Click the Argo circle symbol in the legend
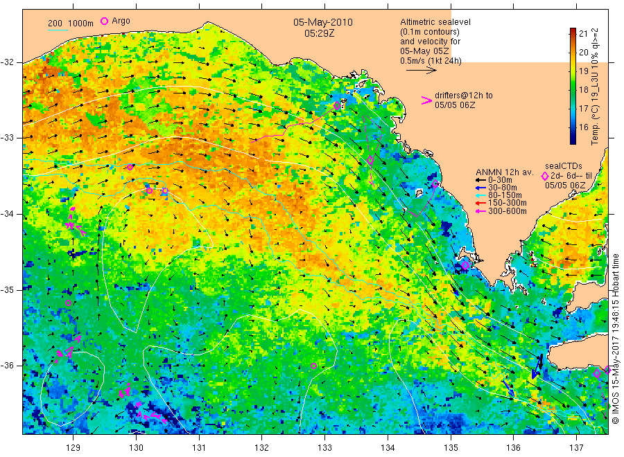Screen dimensions: 624x457 point(104,21)
